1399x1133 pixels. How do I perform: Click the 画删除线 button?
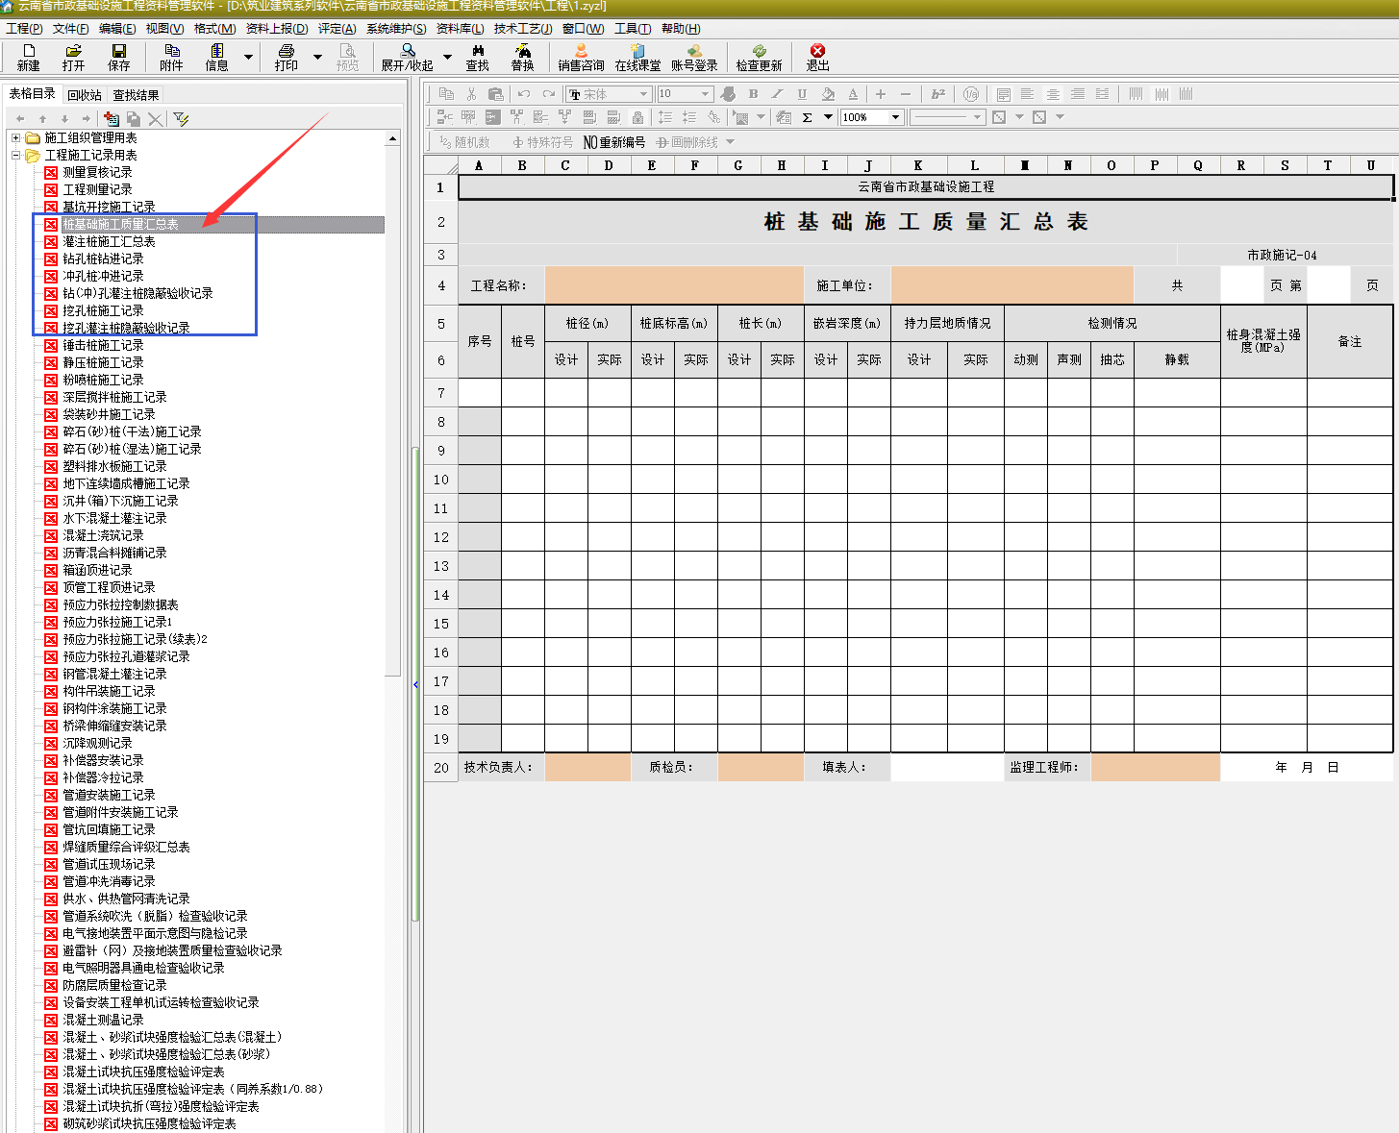[687, 142]
